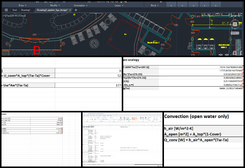Viewport: 245px width, 168px height.
Task: Select the value cell starting with 52
Action: pyautogui.click(x=88, y=76)
